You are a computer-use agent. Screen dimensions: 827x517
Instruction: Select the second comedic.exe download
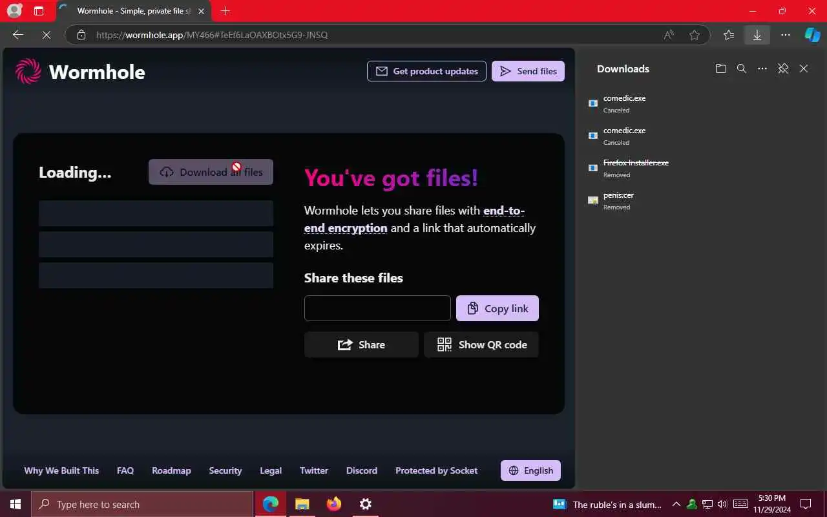(x=700, y=136)
